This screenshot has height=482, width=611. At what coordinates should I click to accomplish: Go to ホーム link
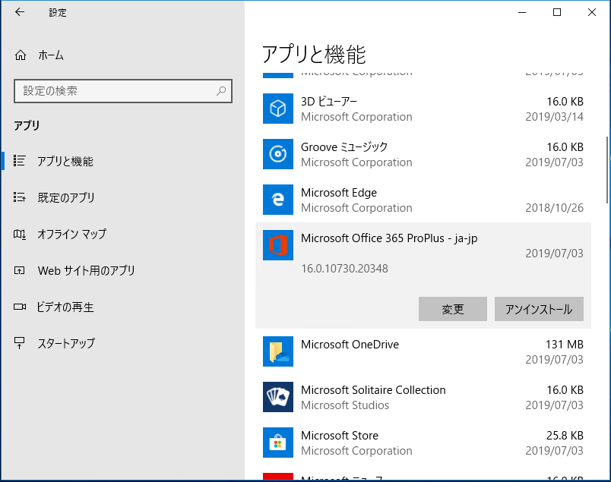(51, 55)
